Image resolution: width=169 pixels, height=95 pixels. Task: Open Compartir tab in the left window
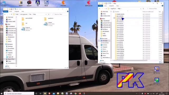pyautogui.click(x=17, y=11)
